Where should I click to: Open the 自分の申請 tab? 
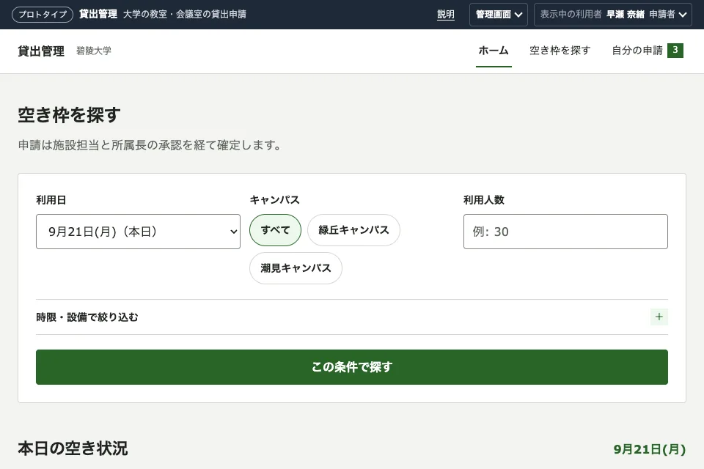tap(647, 51)
